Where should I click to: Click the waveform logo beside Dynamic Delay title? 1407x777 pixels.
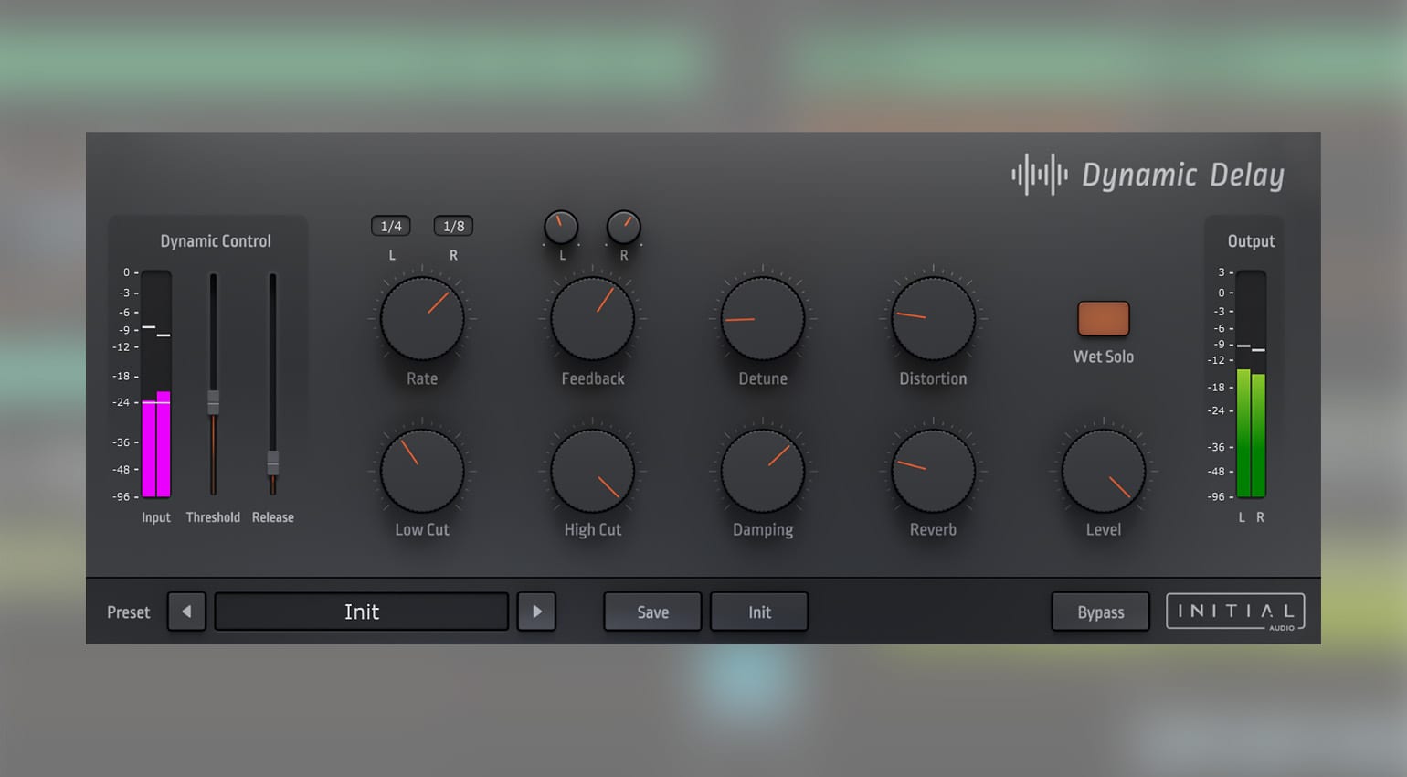[x=1039, y=173]
